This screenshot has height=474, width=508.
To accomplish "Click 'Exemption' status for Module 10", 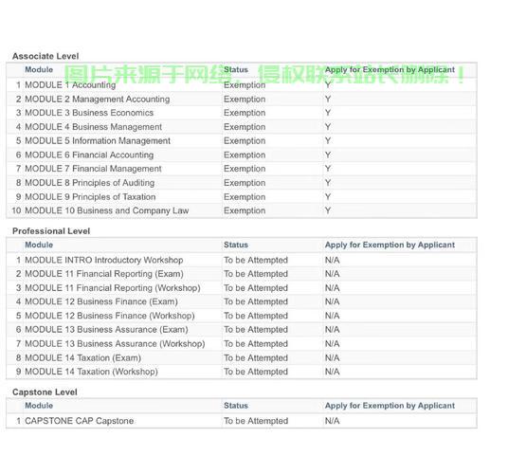I will point(245,210).
